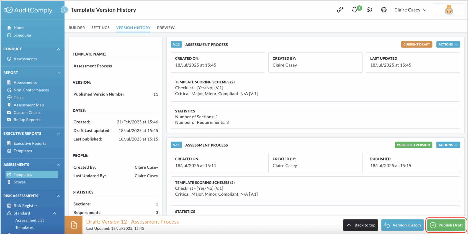Screen dimensions: 470x235
Task: Collapse the sidebar with the arrow button
Action: [x=64, y=10]
